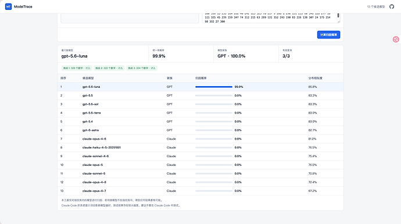401x224 pixels.
Task: Click the 0.0% value in the gpt-5.6-terra row
Action: tap(238, 113)
